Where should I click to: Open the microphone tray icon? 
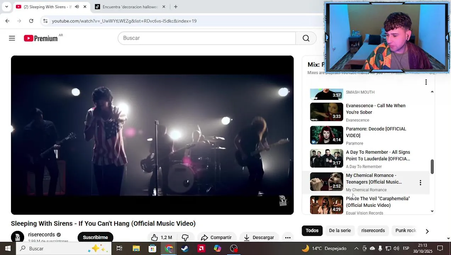coord(380,249)
